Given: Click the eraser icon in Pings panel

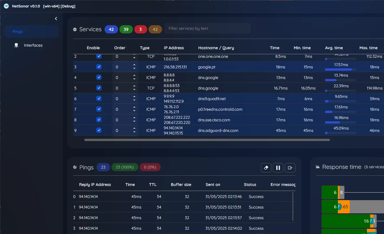Looking at the screenshot, I should 266,168.
